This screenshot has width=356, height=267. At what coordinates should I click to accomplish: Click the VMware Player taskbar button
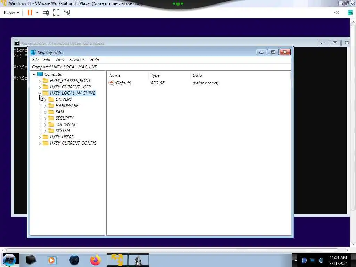coord(117,260)
